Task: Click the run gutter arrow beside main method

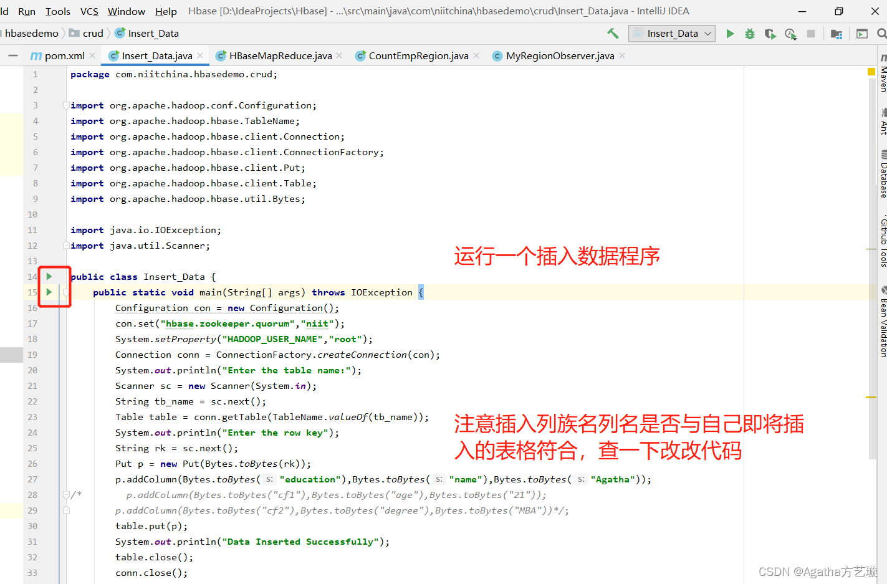Action: [49, 292]
